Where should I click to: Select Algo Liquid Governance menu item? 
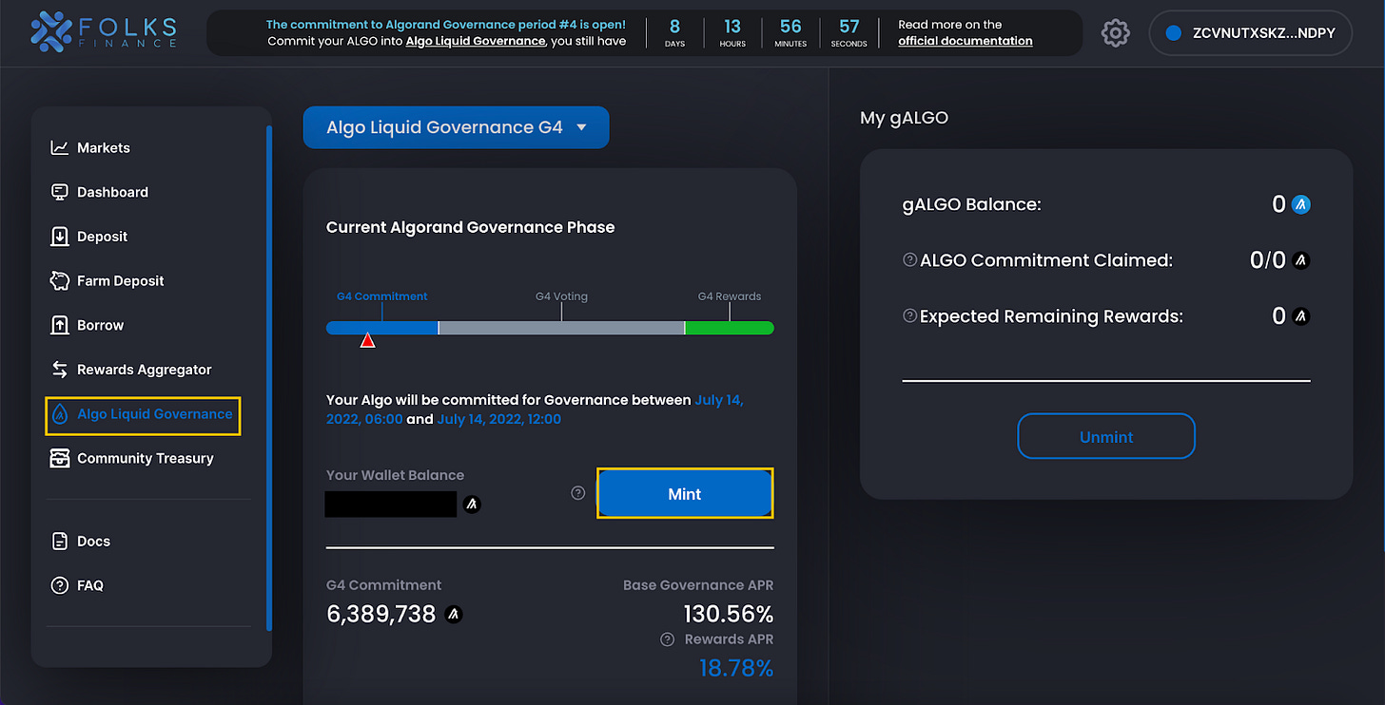[143, 415]
